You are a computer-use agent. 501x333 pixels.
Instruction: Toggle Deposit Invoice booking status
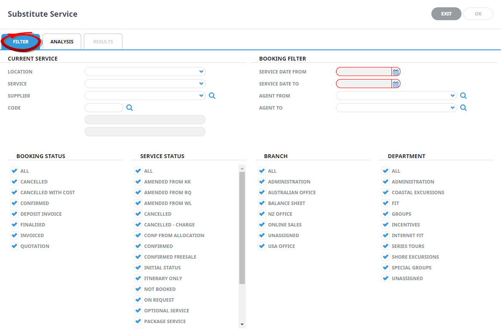14,214
